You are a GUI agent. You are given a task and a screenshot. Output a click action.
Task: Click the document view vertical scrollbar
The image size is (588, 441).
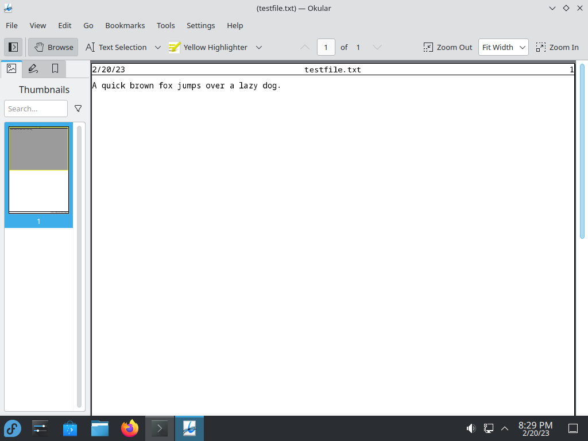tap(582, 152)
